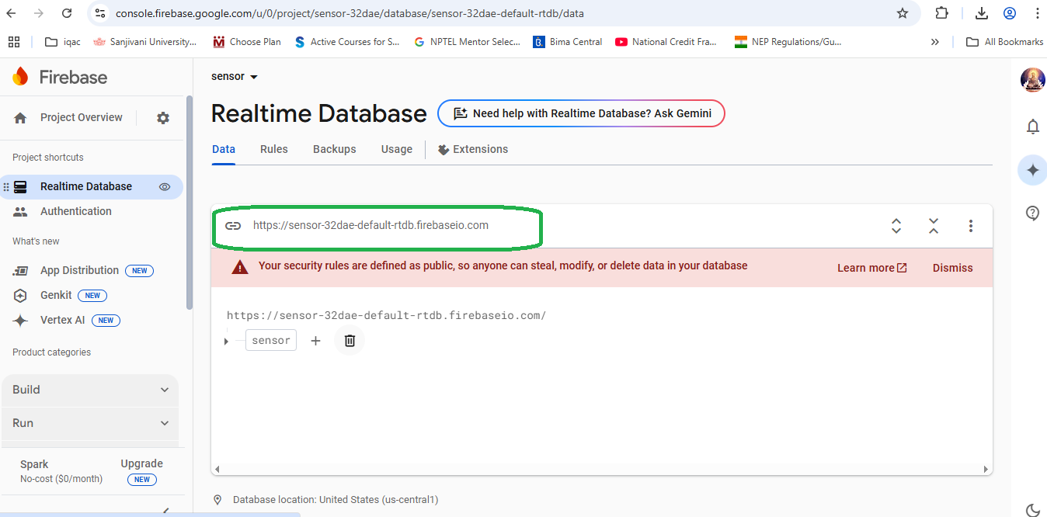Open Chrome profile icon
The image size is (1047, 517).
click(1010, 13)
